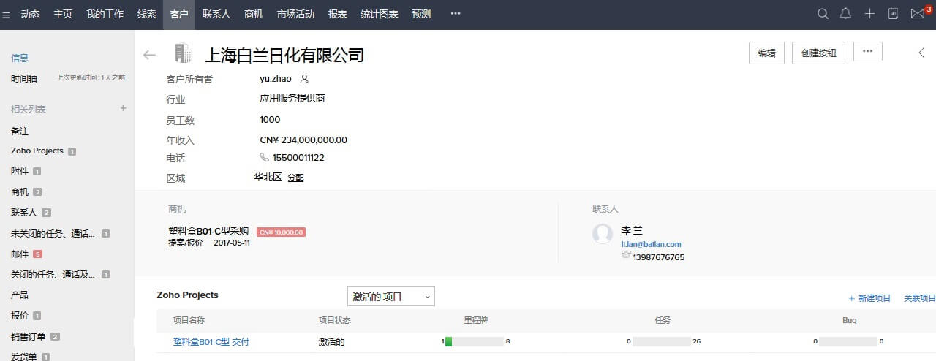Viewport: 936px width, 361px height.
Task: Click the phone icon beside 15500011122
Action: click(265, 157)
